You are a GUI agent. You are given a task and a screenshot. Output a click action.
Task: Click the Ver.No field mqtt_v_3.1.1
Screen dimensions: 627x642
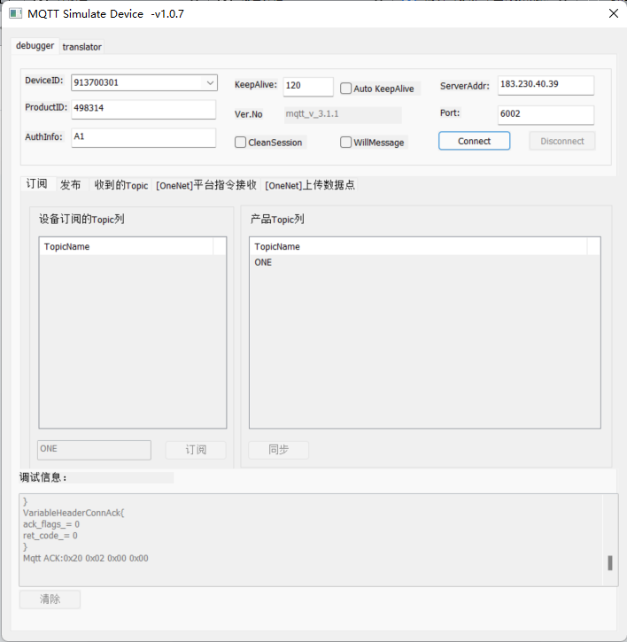[343, 114]
